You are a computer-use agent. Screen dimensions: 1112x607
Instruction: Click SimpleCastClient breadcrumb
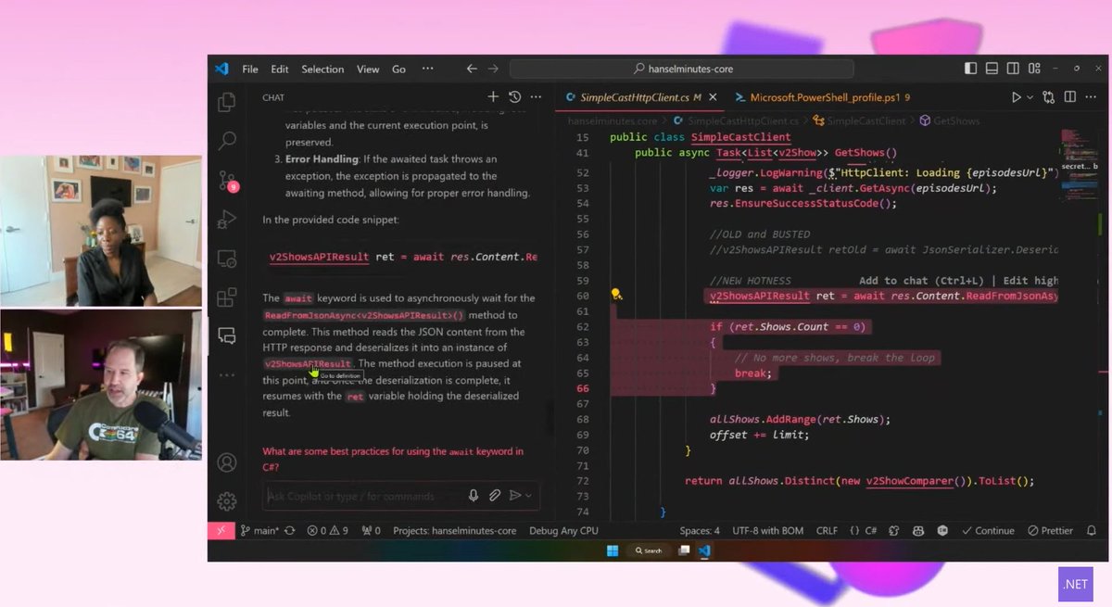click(859, 120)
